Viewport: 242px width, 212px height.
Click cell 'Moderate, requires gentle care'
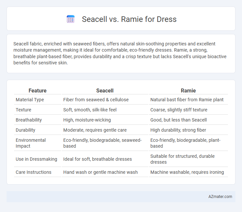click(95, 130)
